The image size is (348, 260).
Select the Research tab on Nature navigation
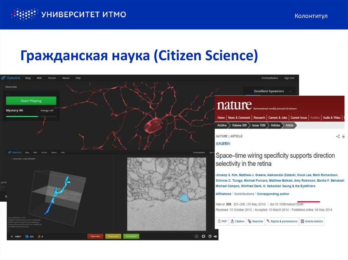(259, 117)
